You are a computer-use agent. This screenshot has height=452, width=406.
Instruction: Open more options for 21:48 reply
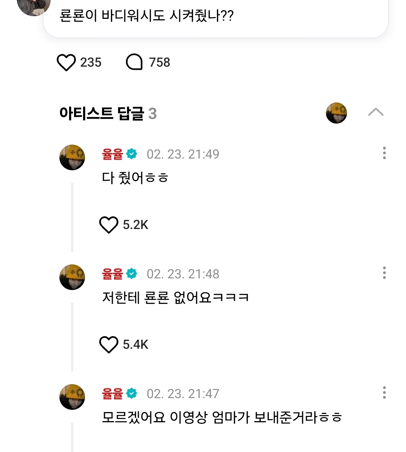pos(384,273)
